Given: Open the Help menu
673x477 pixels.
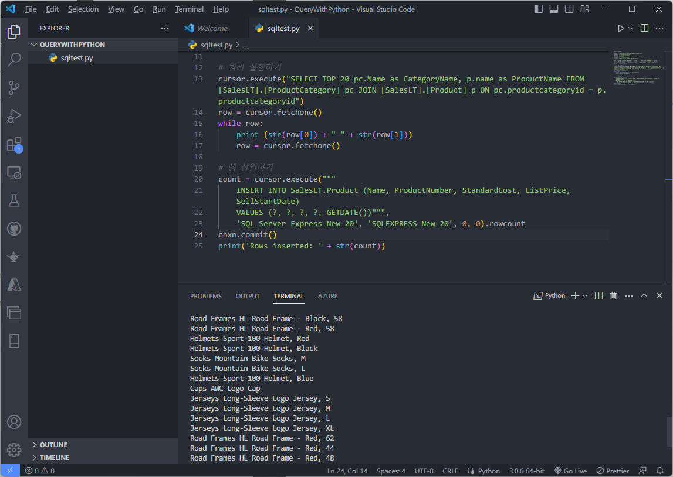Looking at the screenshot, I should [x=221, y=9].
